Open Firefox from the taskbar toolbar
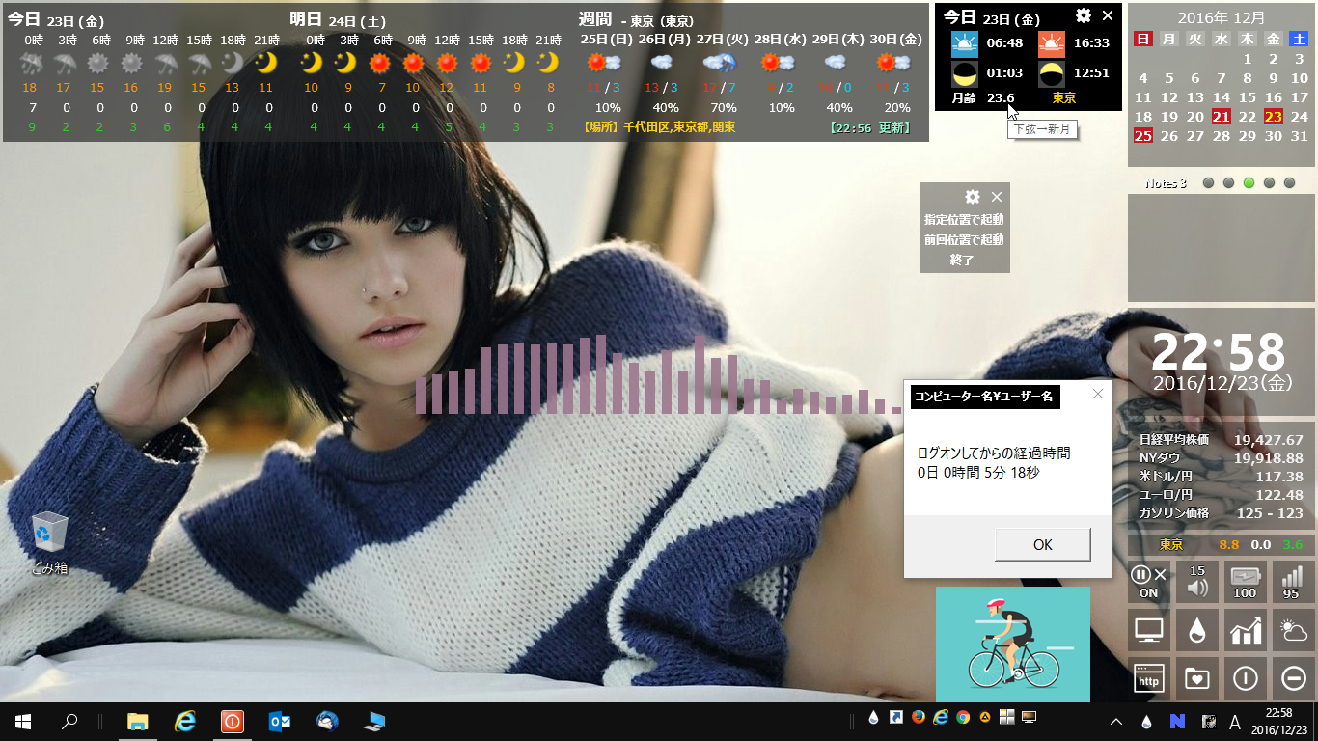 coord(918,717)
